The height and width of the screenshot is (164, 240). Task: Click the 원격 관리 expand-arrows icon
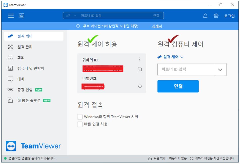click(x=10, y=47)
